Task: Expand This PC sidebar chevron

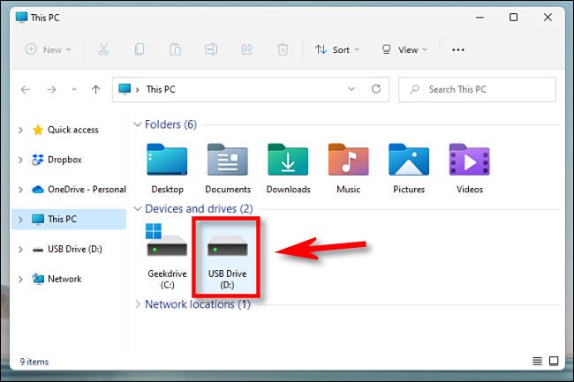Action: [x=20, y=220]
